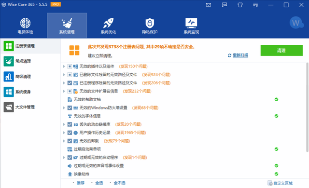Open the feedback chat bubble icon
The width and height of the screenshot is (309, 188).
(224, 5)
